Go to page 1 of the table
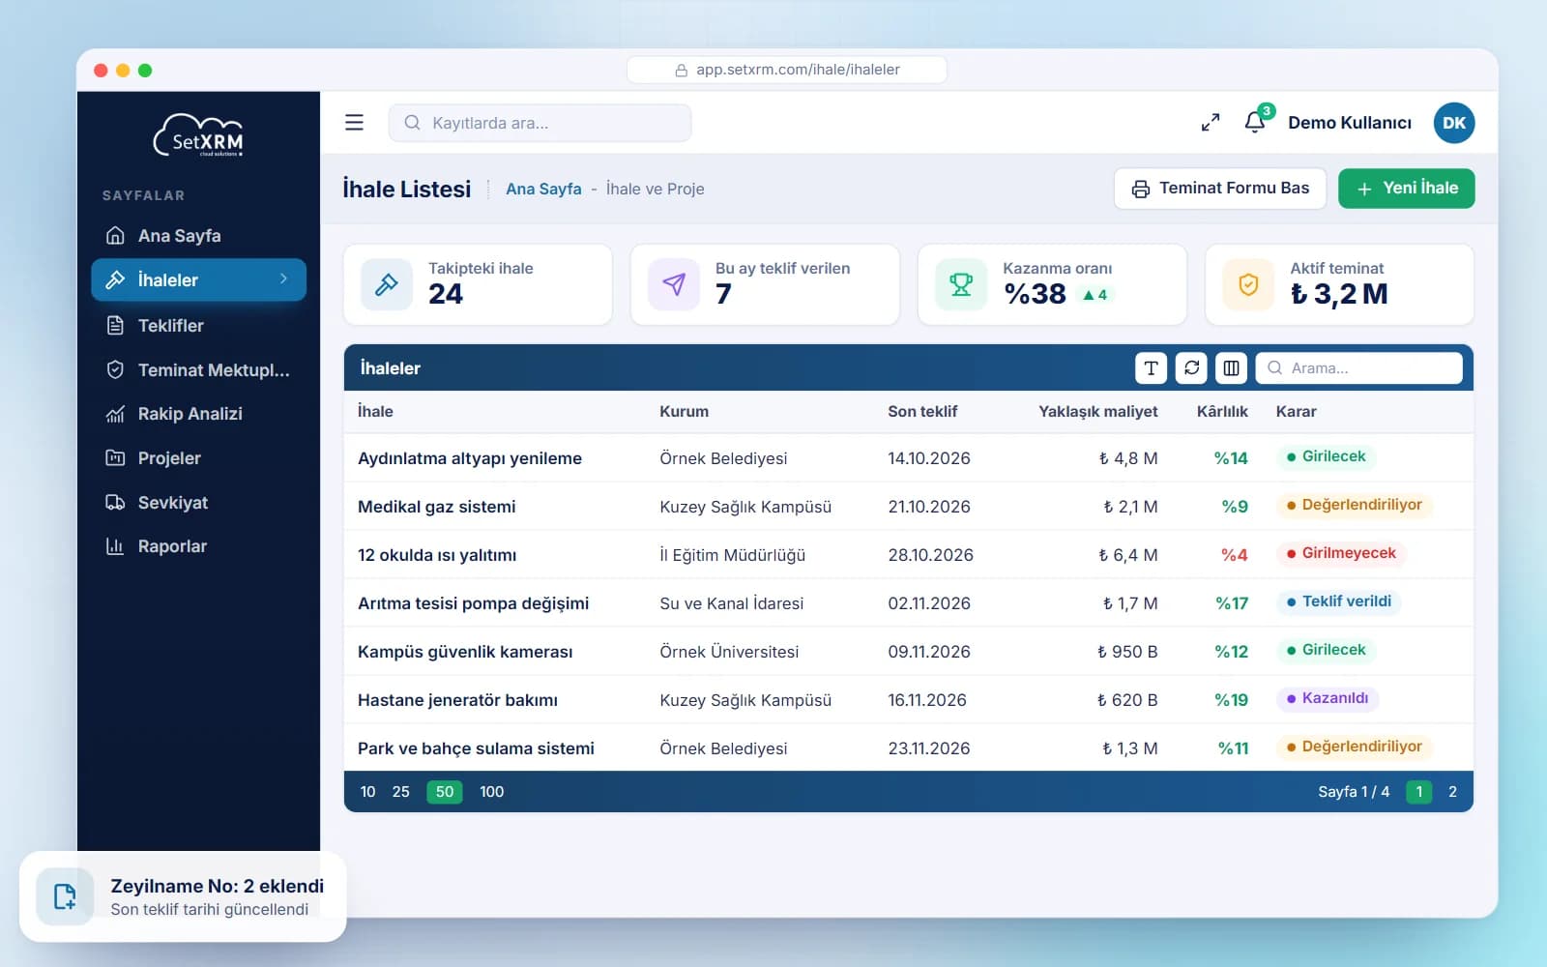The image size is (1547, 967). point(1419,792)
